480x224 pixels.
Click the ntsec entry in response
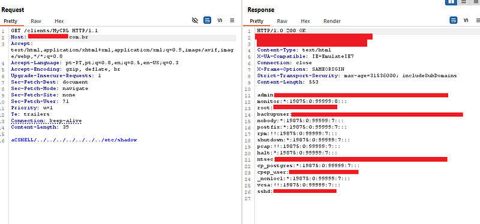point(352,159)
